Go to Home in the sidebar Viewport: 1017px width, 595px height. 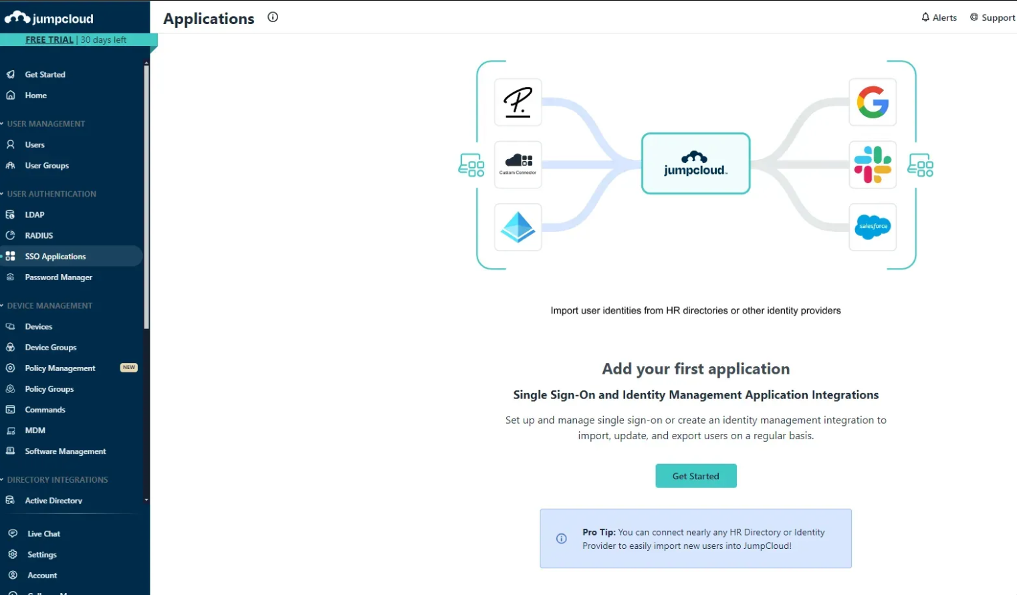[36, 95]
